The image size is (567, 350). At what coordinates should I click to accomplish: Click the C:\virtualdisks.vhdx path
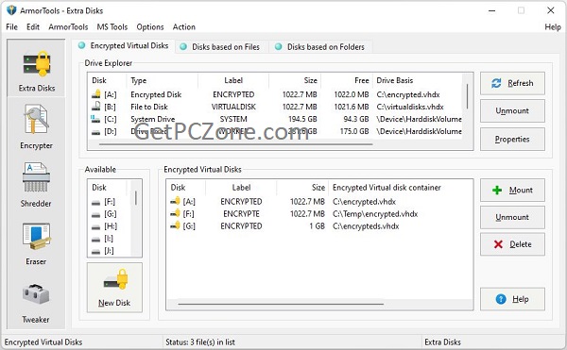pyautogui.click(x=410, y=107)
